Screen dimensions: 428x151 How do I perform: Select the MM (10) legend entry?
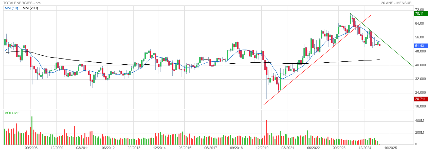click(11, 8)
